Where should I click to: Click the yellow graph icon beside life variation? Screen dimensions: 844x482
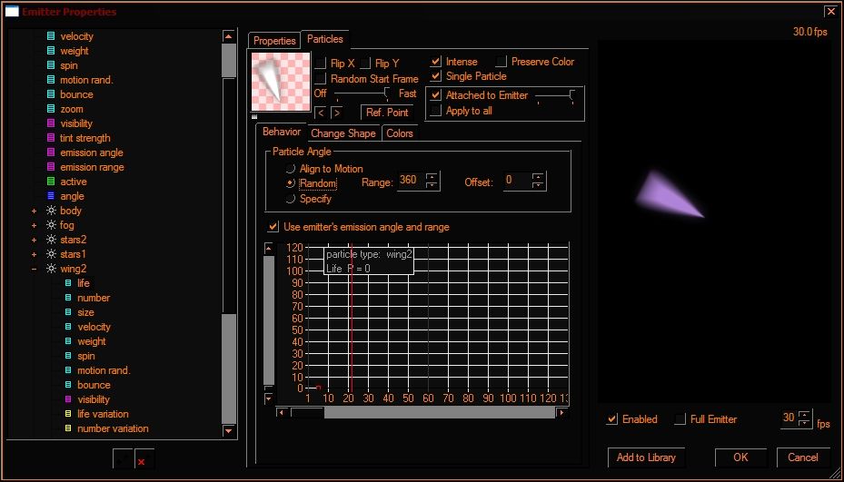[x=68, y=414]
